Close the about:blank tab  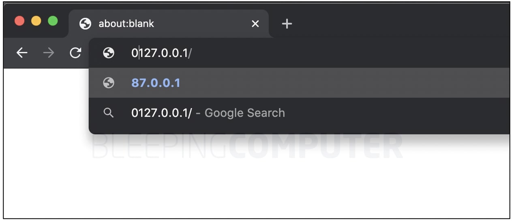pos(255,24)
